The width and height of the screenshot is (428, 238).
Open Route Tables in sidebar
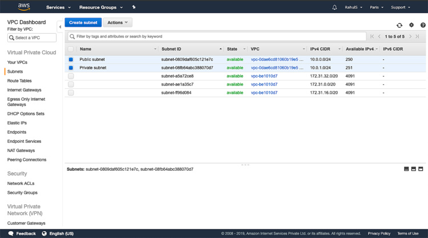coord(19,81)
